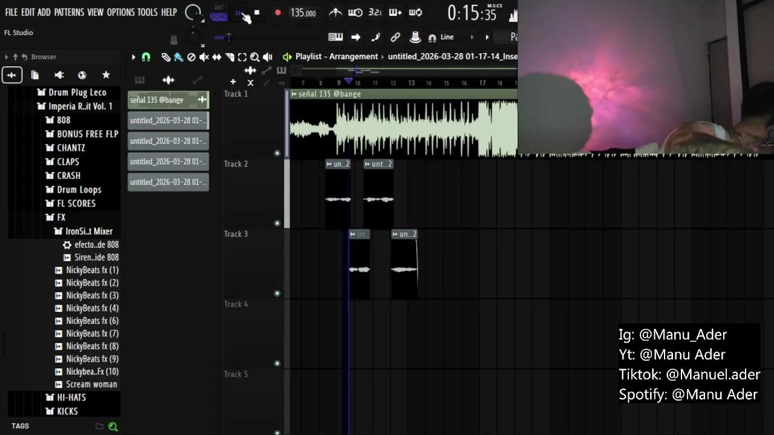Select the Delete tool
The width and height of the screenshot is (774, 435).
coord(191,57)
